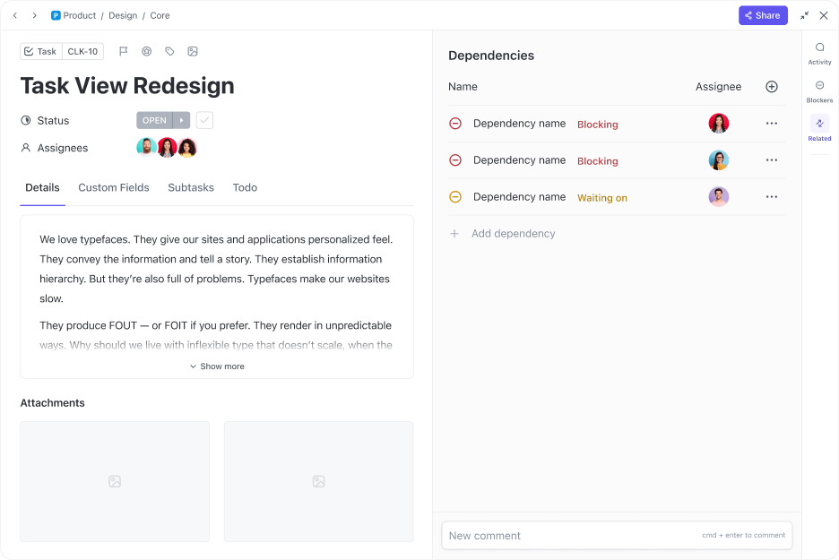The image size is (839, 560).
Task: Switch to the Subtasks tab
Action: pyautogui.click(x=190, y=187)
